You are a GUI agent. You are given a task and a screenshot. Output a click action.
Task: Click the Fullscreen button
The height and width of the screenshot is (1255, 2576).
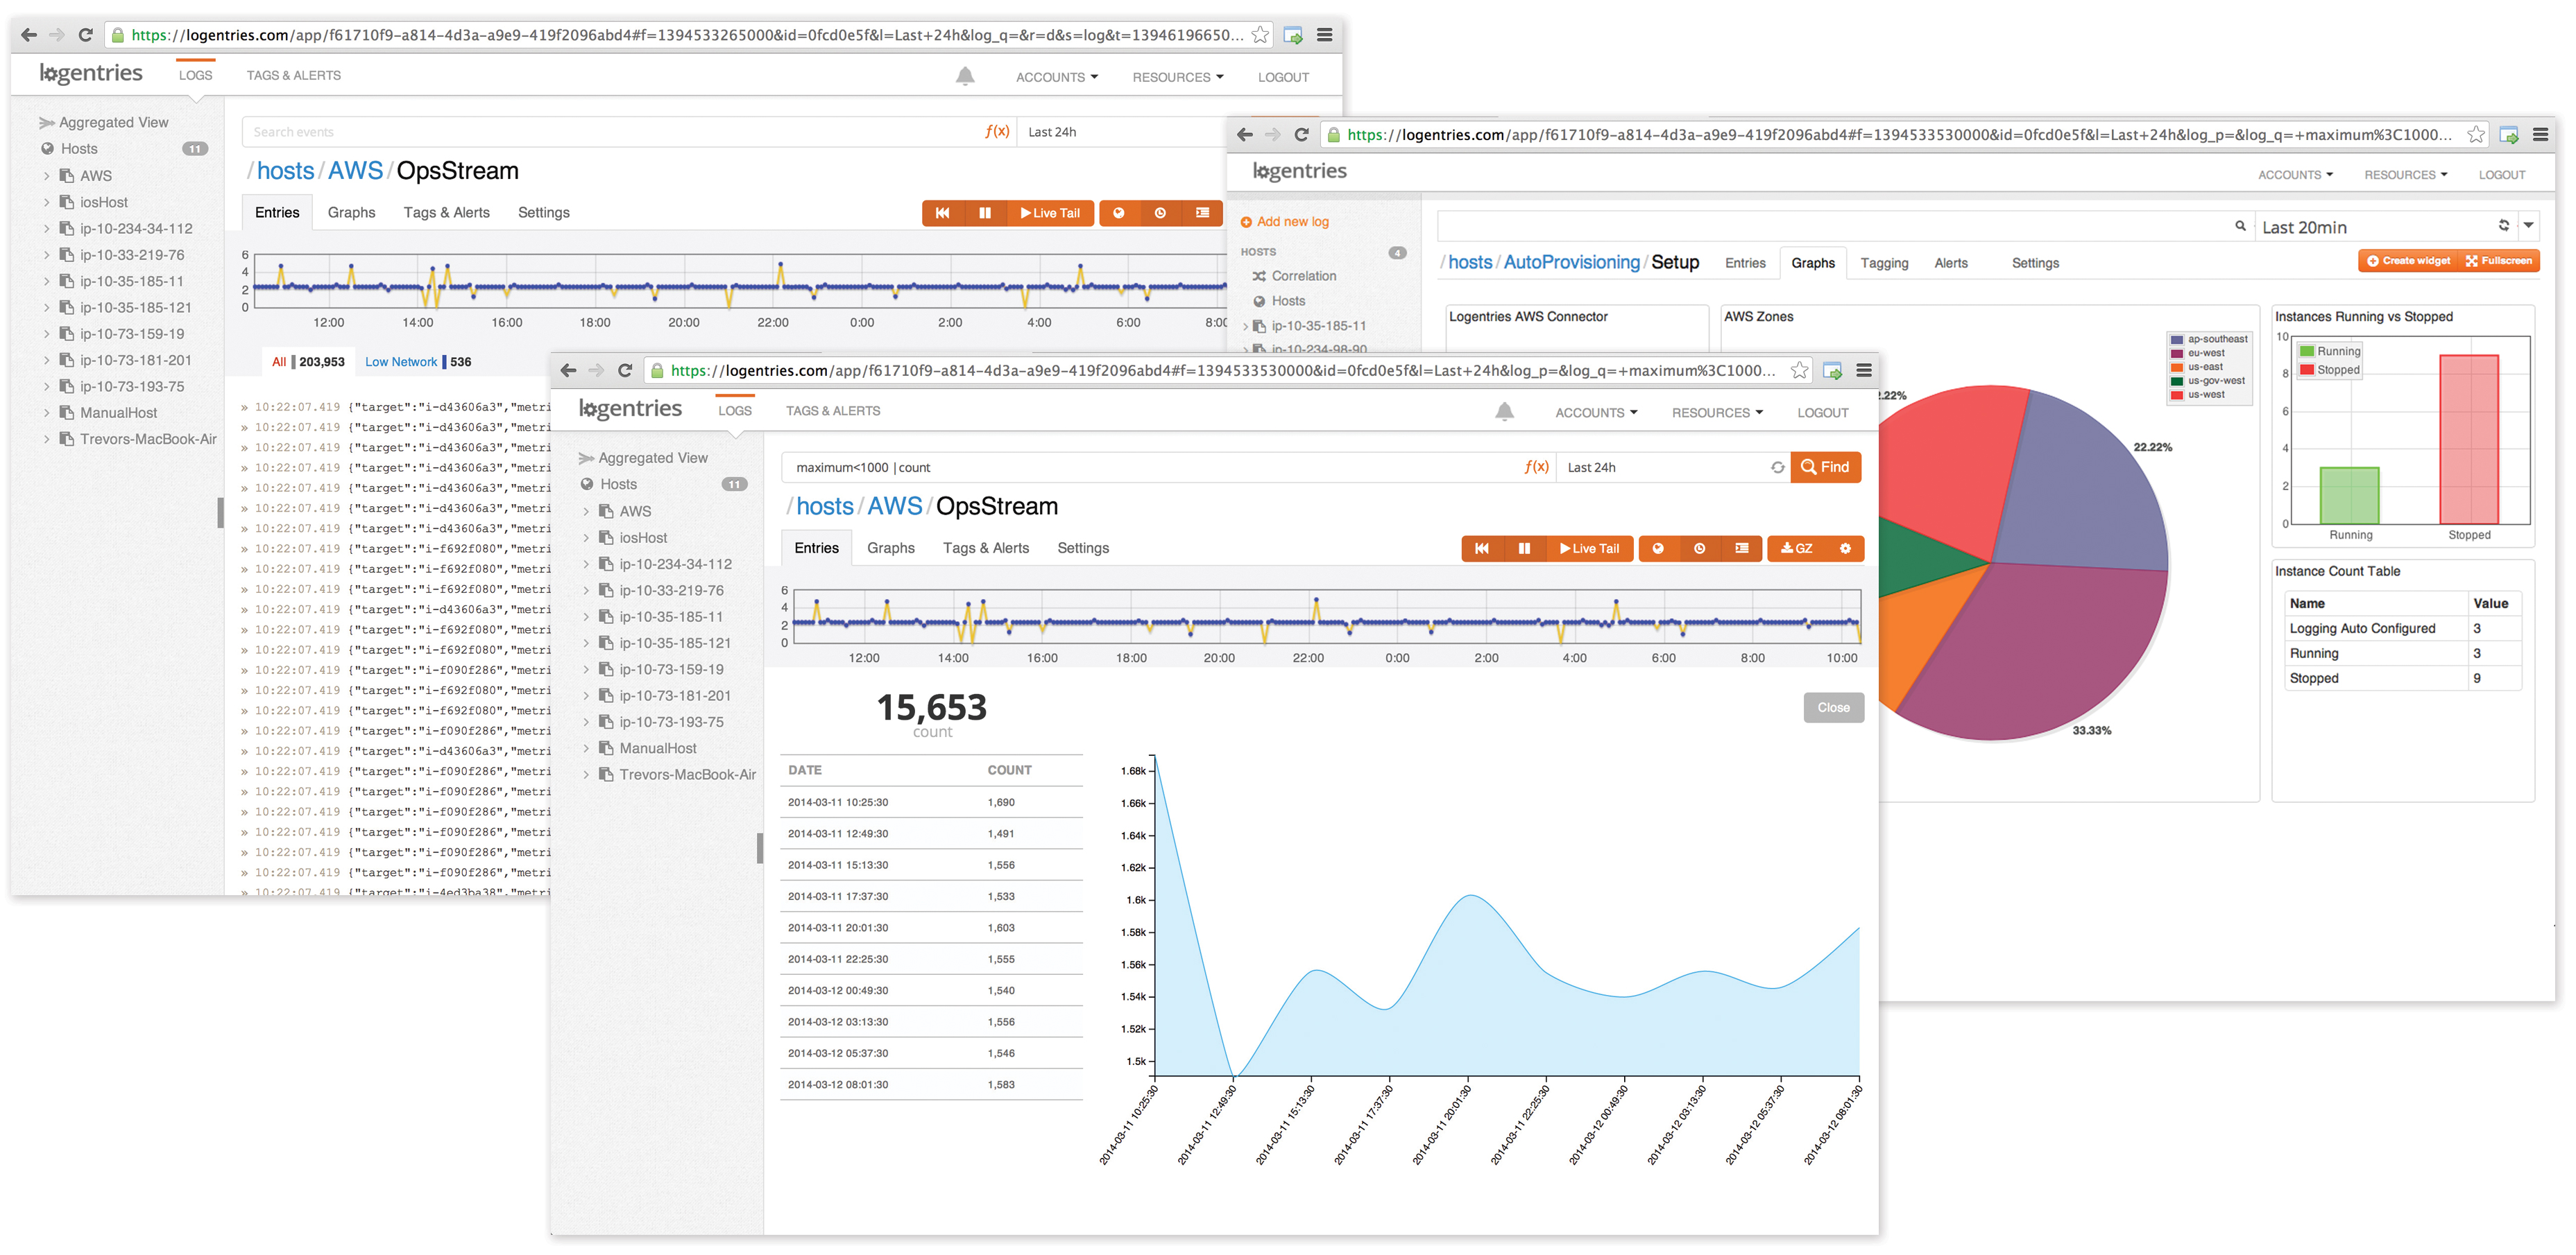(2499, 261)
